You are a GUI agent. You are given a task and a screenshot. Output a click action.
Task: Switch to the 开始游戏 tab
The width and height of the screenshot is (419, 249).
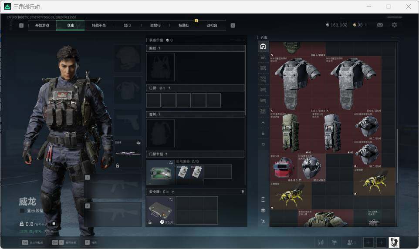tap(42, 25)
